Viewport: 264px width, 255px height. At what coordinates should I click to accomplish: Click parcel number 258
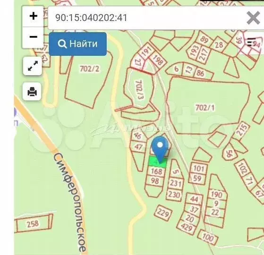33,224
